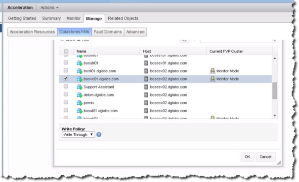Viewport: 299px width, 182px height.
Task: Select the Manage tab
Action: coord(94,19)
